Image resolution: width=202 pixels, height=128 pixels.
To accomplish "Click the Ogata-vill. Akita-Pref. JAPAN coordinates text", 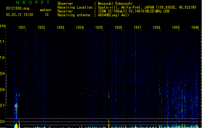I will [147, 7].
